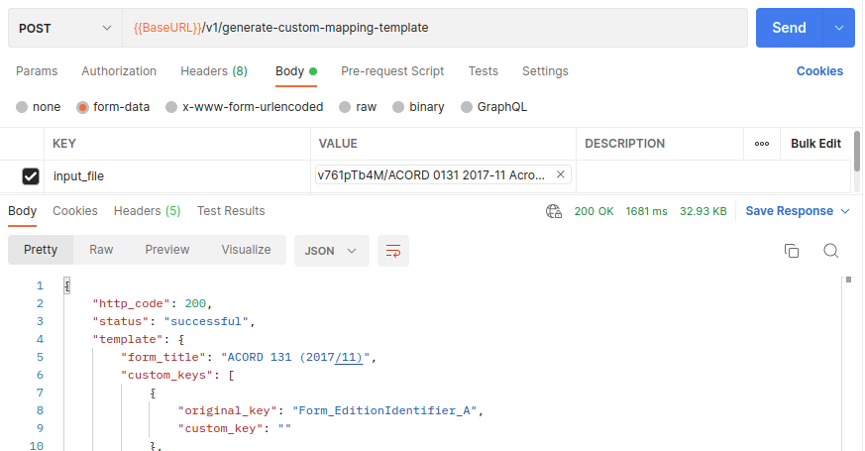865x451 pixels.
Task: Click Bulk Edit
Action: point(815,144)
